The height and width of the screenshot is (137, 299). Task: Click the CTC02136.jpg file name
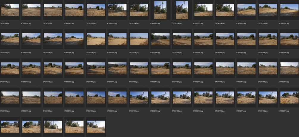click(90, 52)
